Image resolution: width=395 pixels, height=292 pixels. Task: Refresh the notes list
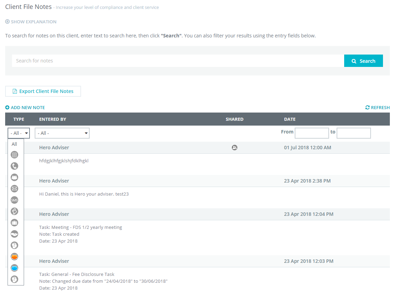coord(377,107)
